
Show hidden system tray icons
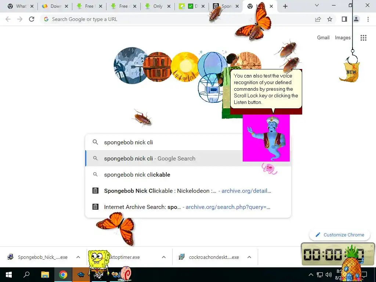click(x=311, y=275)
